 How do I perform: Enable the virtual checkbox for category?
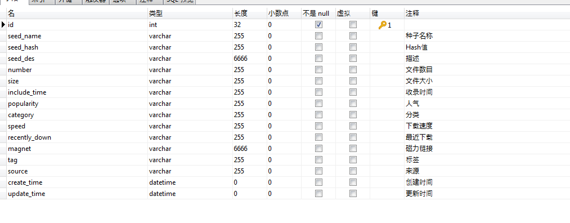pyautogui.click(x=353, y=115)
